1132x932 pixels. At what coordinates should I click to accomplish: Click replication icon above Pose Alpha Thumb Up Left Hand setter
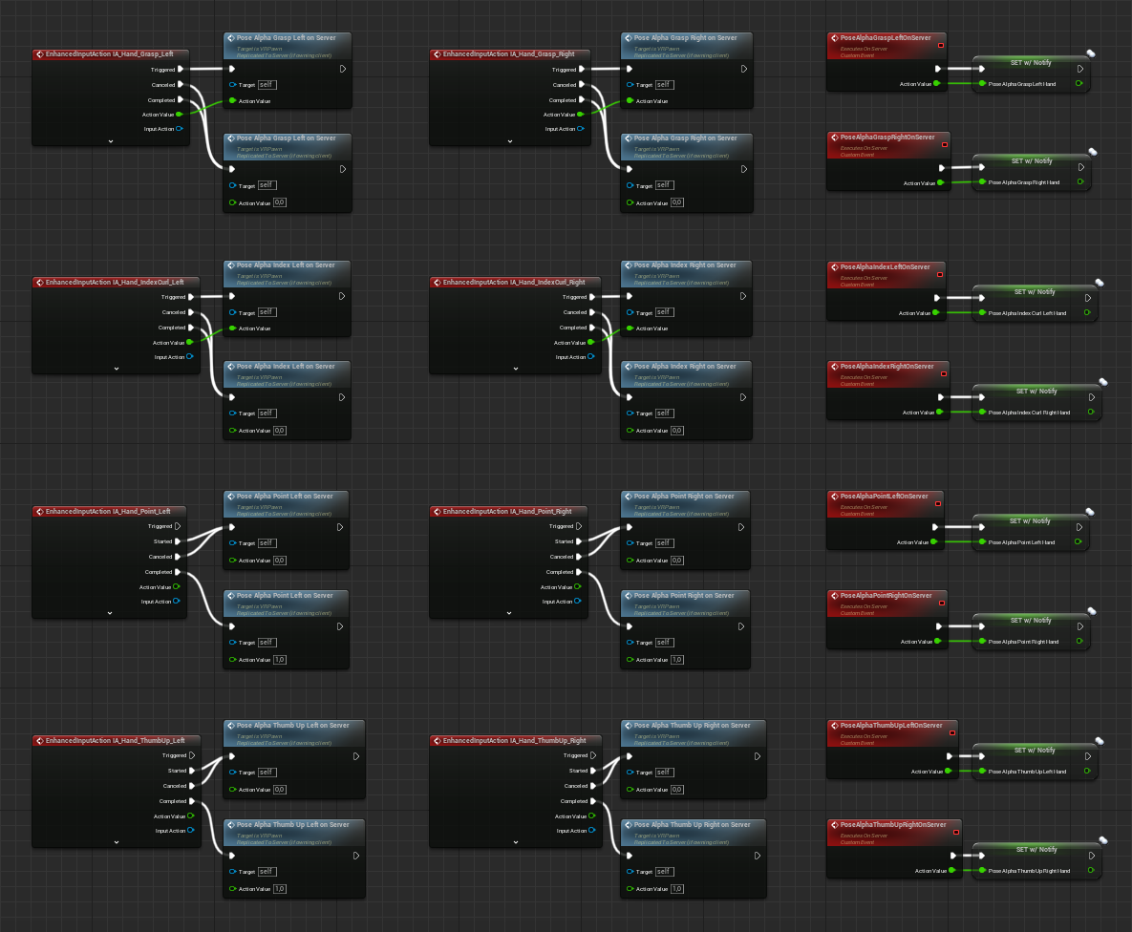[1100, 741]
